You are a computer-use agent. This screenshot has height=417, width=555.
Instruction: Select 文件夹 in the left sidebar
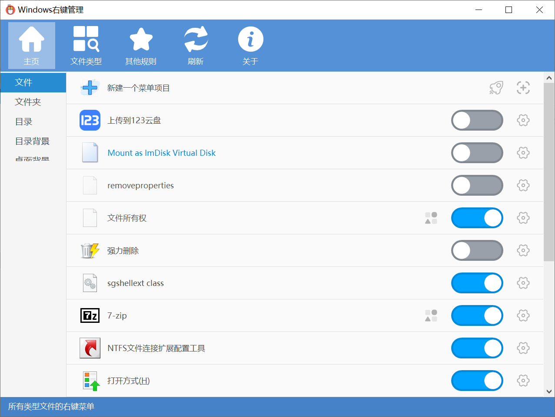pyautogui.click(x=33, y=102)
